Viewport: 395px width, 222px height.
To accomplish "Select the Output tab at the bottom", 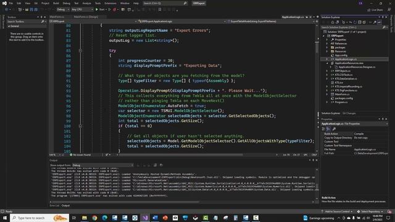I will [65, 205].
